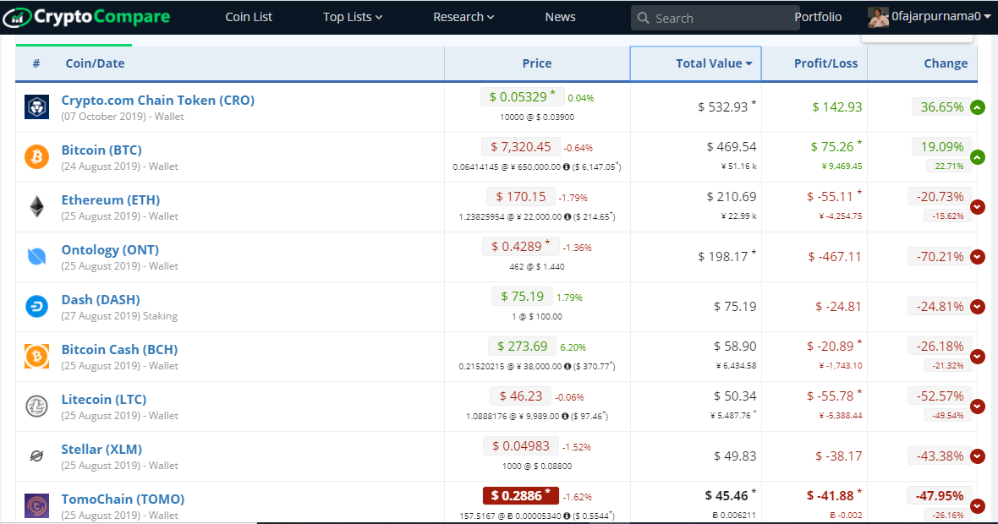This screenshot has width=998, height=524.
Task: Open the Top Lists dropdown menu
Action: pos(353,17)
